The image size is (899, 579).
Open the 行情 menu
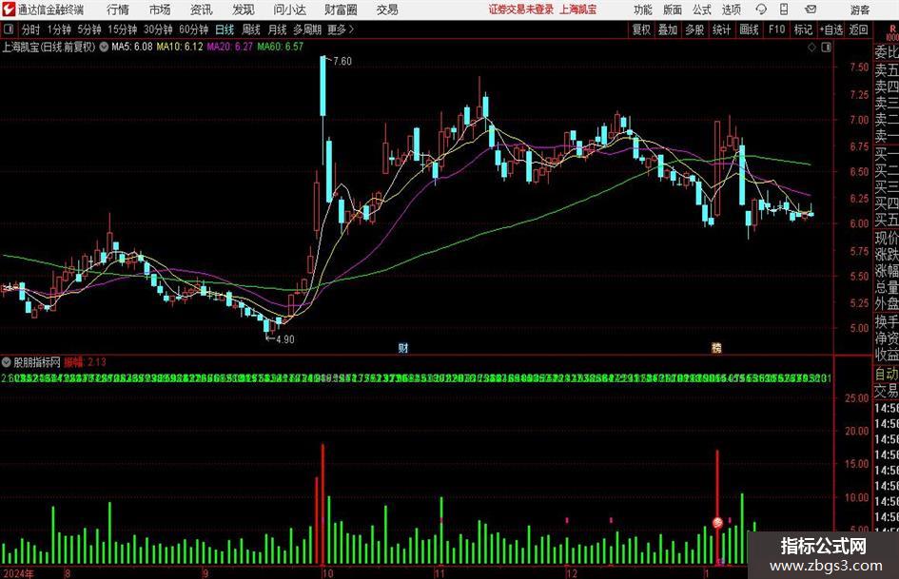pos(118,10)
